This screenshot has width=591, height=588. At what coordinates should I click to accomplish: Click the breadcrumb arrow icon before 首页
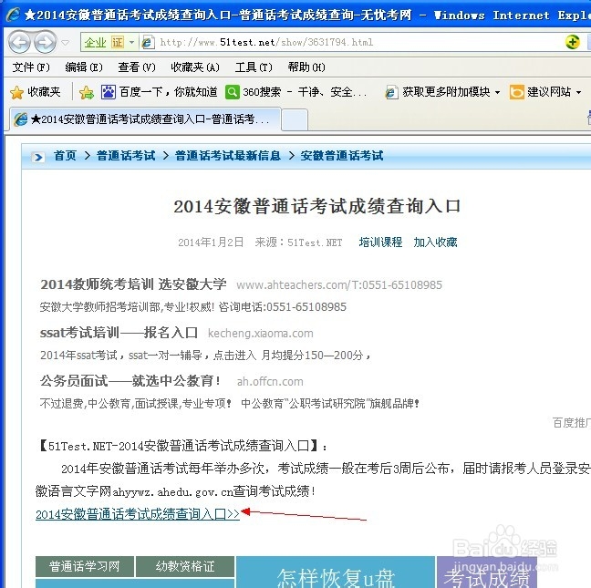pos(37,156)
